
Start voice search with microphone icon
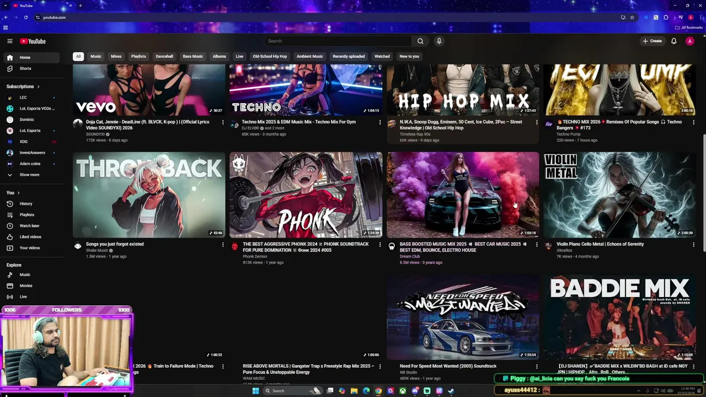tap(439, 41)
